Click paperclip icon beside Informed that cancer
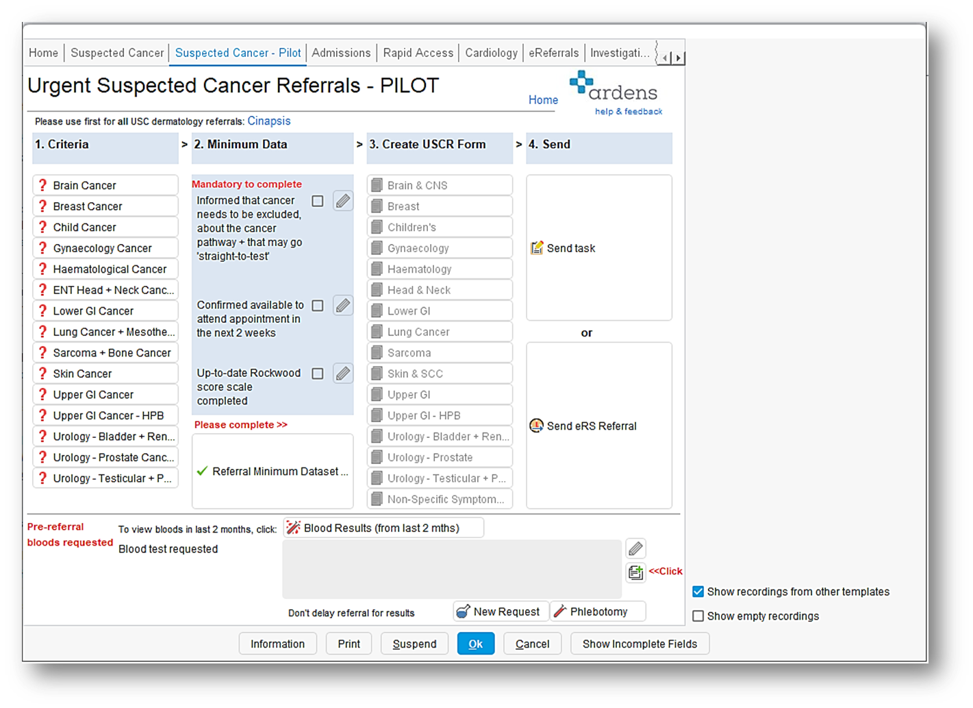 tap(343, 201)
